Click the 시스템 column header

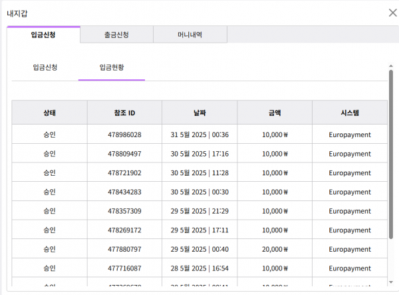coord(350,113)
